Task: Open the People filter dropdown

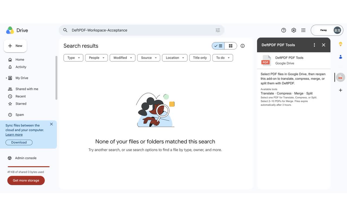Action: (97, 58)
